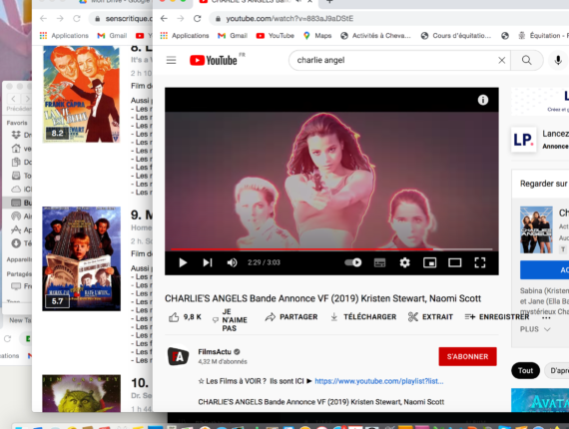Select the Tout filter chip
Image resolution: width=569 pixels, height=429 pixels.
525,370
